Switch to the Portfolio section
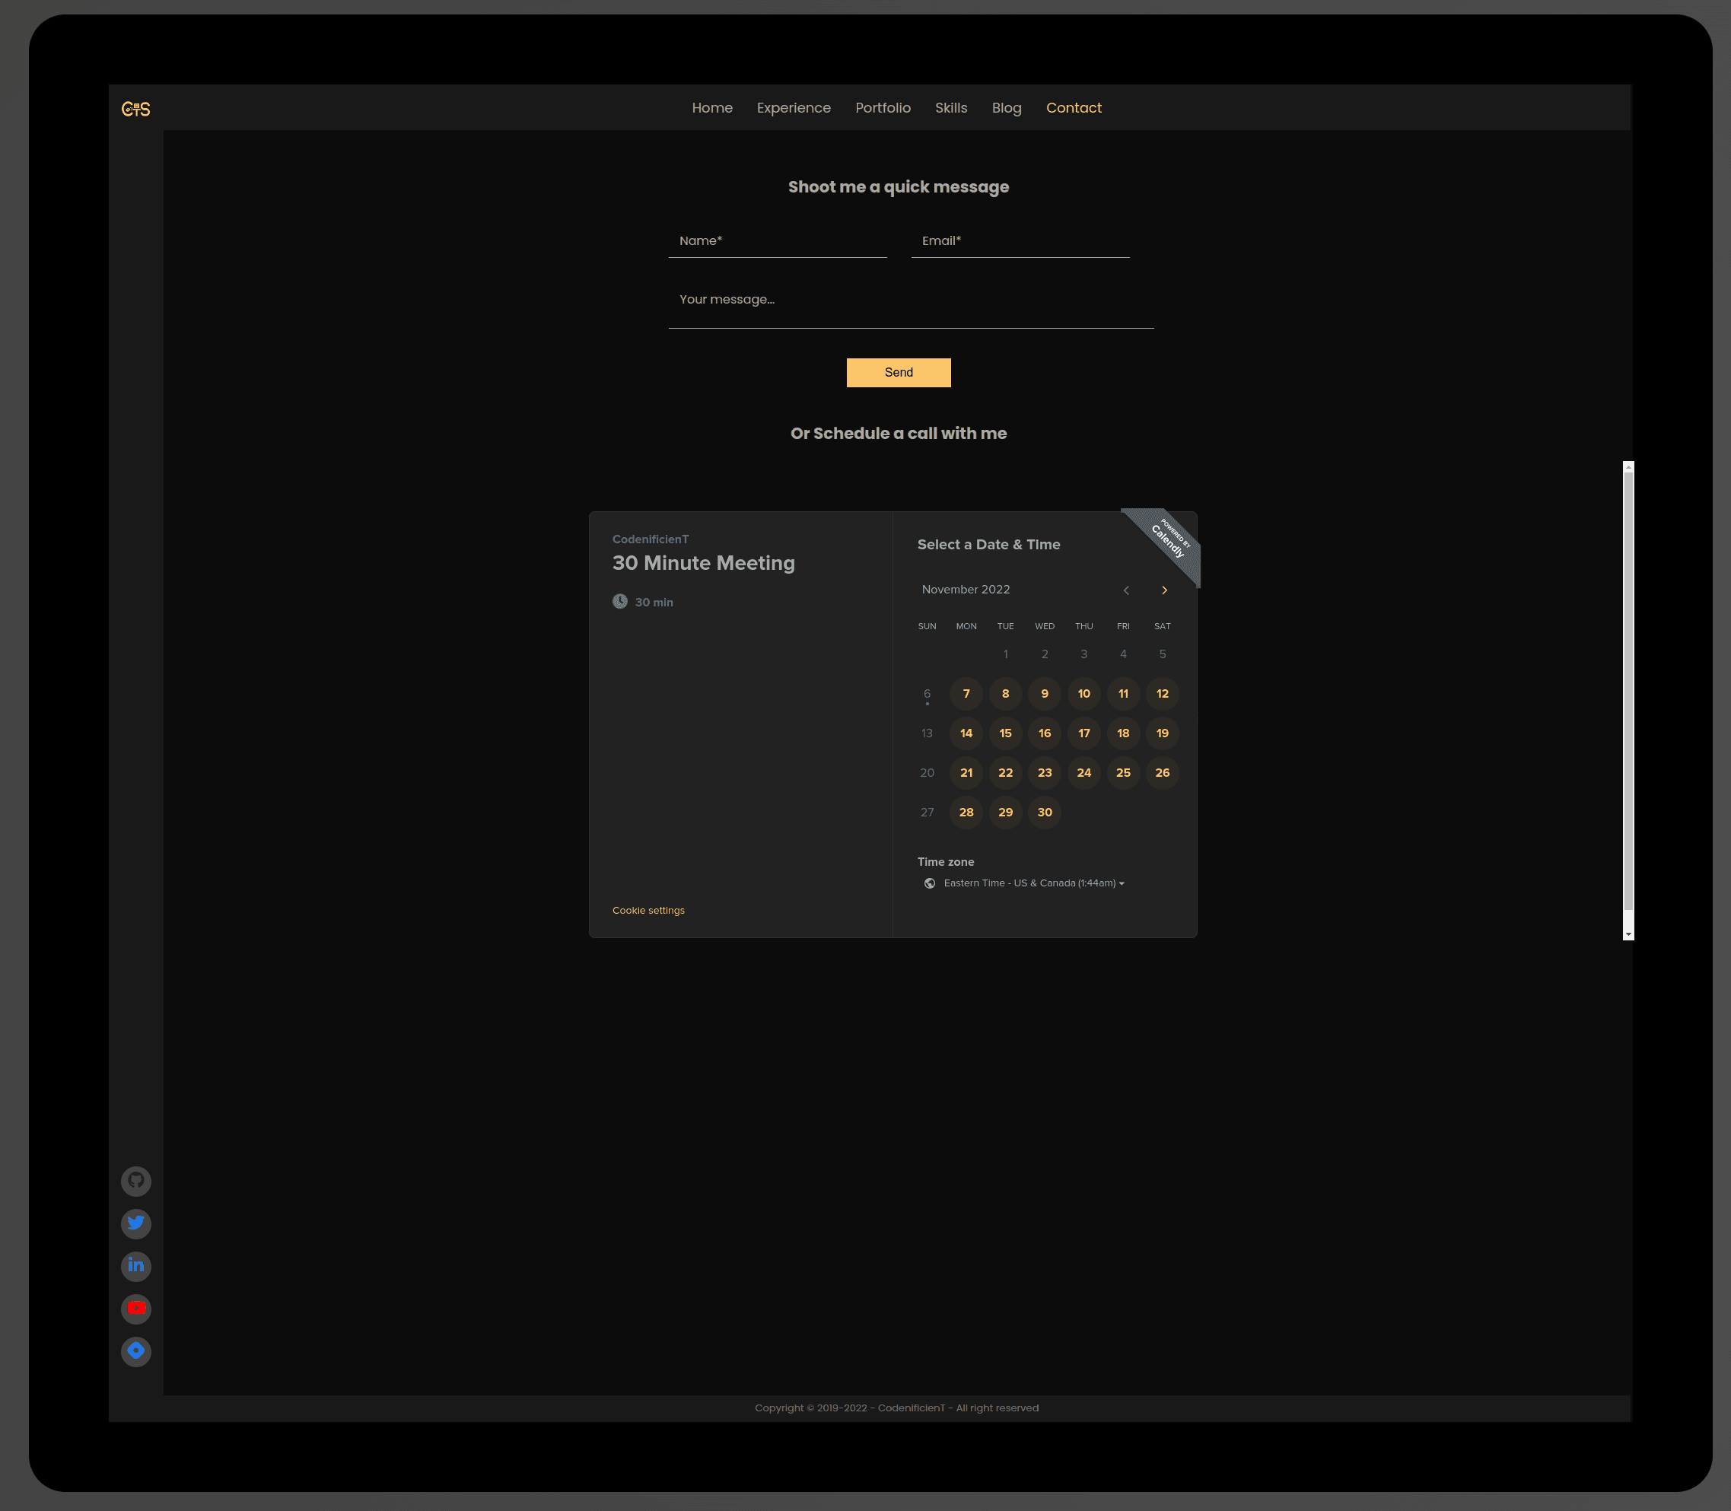Image resolution: width=1731 pixels, height=1511 pixels. pos(883,108)
